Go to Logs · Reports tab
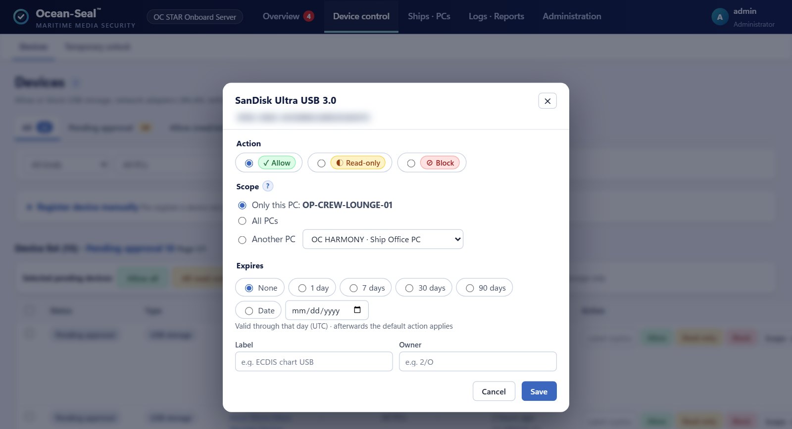 click(496, 16)
